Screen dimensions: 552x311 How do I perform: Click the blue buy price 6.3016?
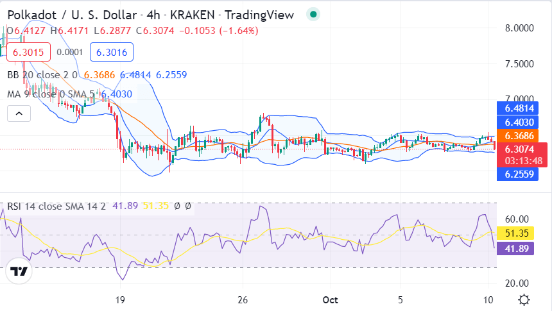pyautogui.click(x=112, y=52)
